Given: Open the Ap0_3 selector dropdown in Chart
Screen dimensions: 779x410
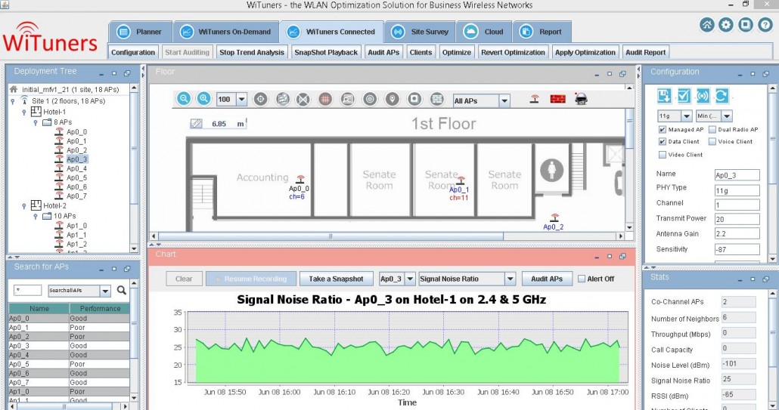Looking at the screenshot, I should pos(410,279).
